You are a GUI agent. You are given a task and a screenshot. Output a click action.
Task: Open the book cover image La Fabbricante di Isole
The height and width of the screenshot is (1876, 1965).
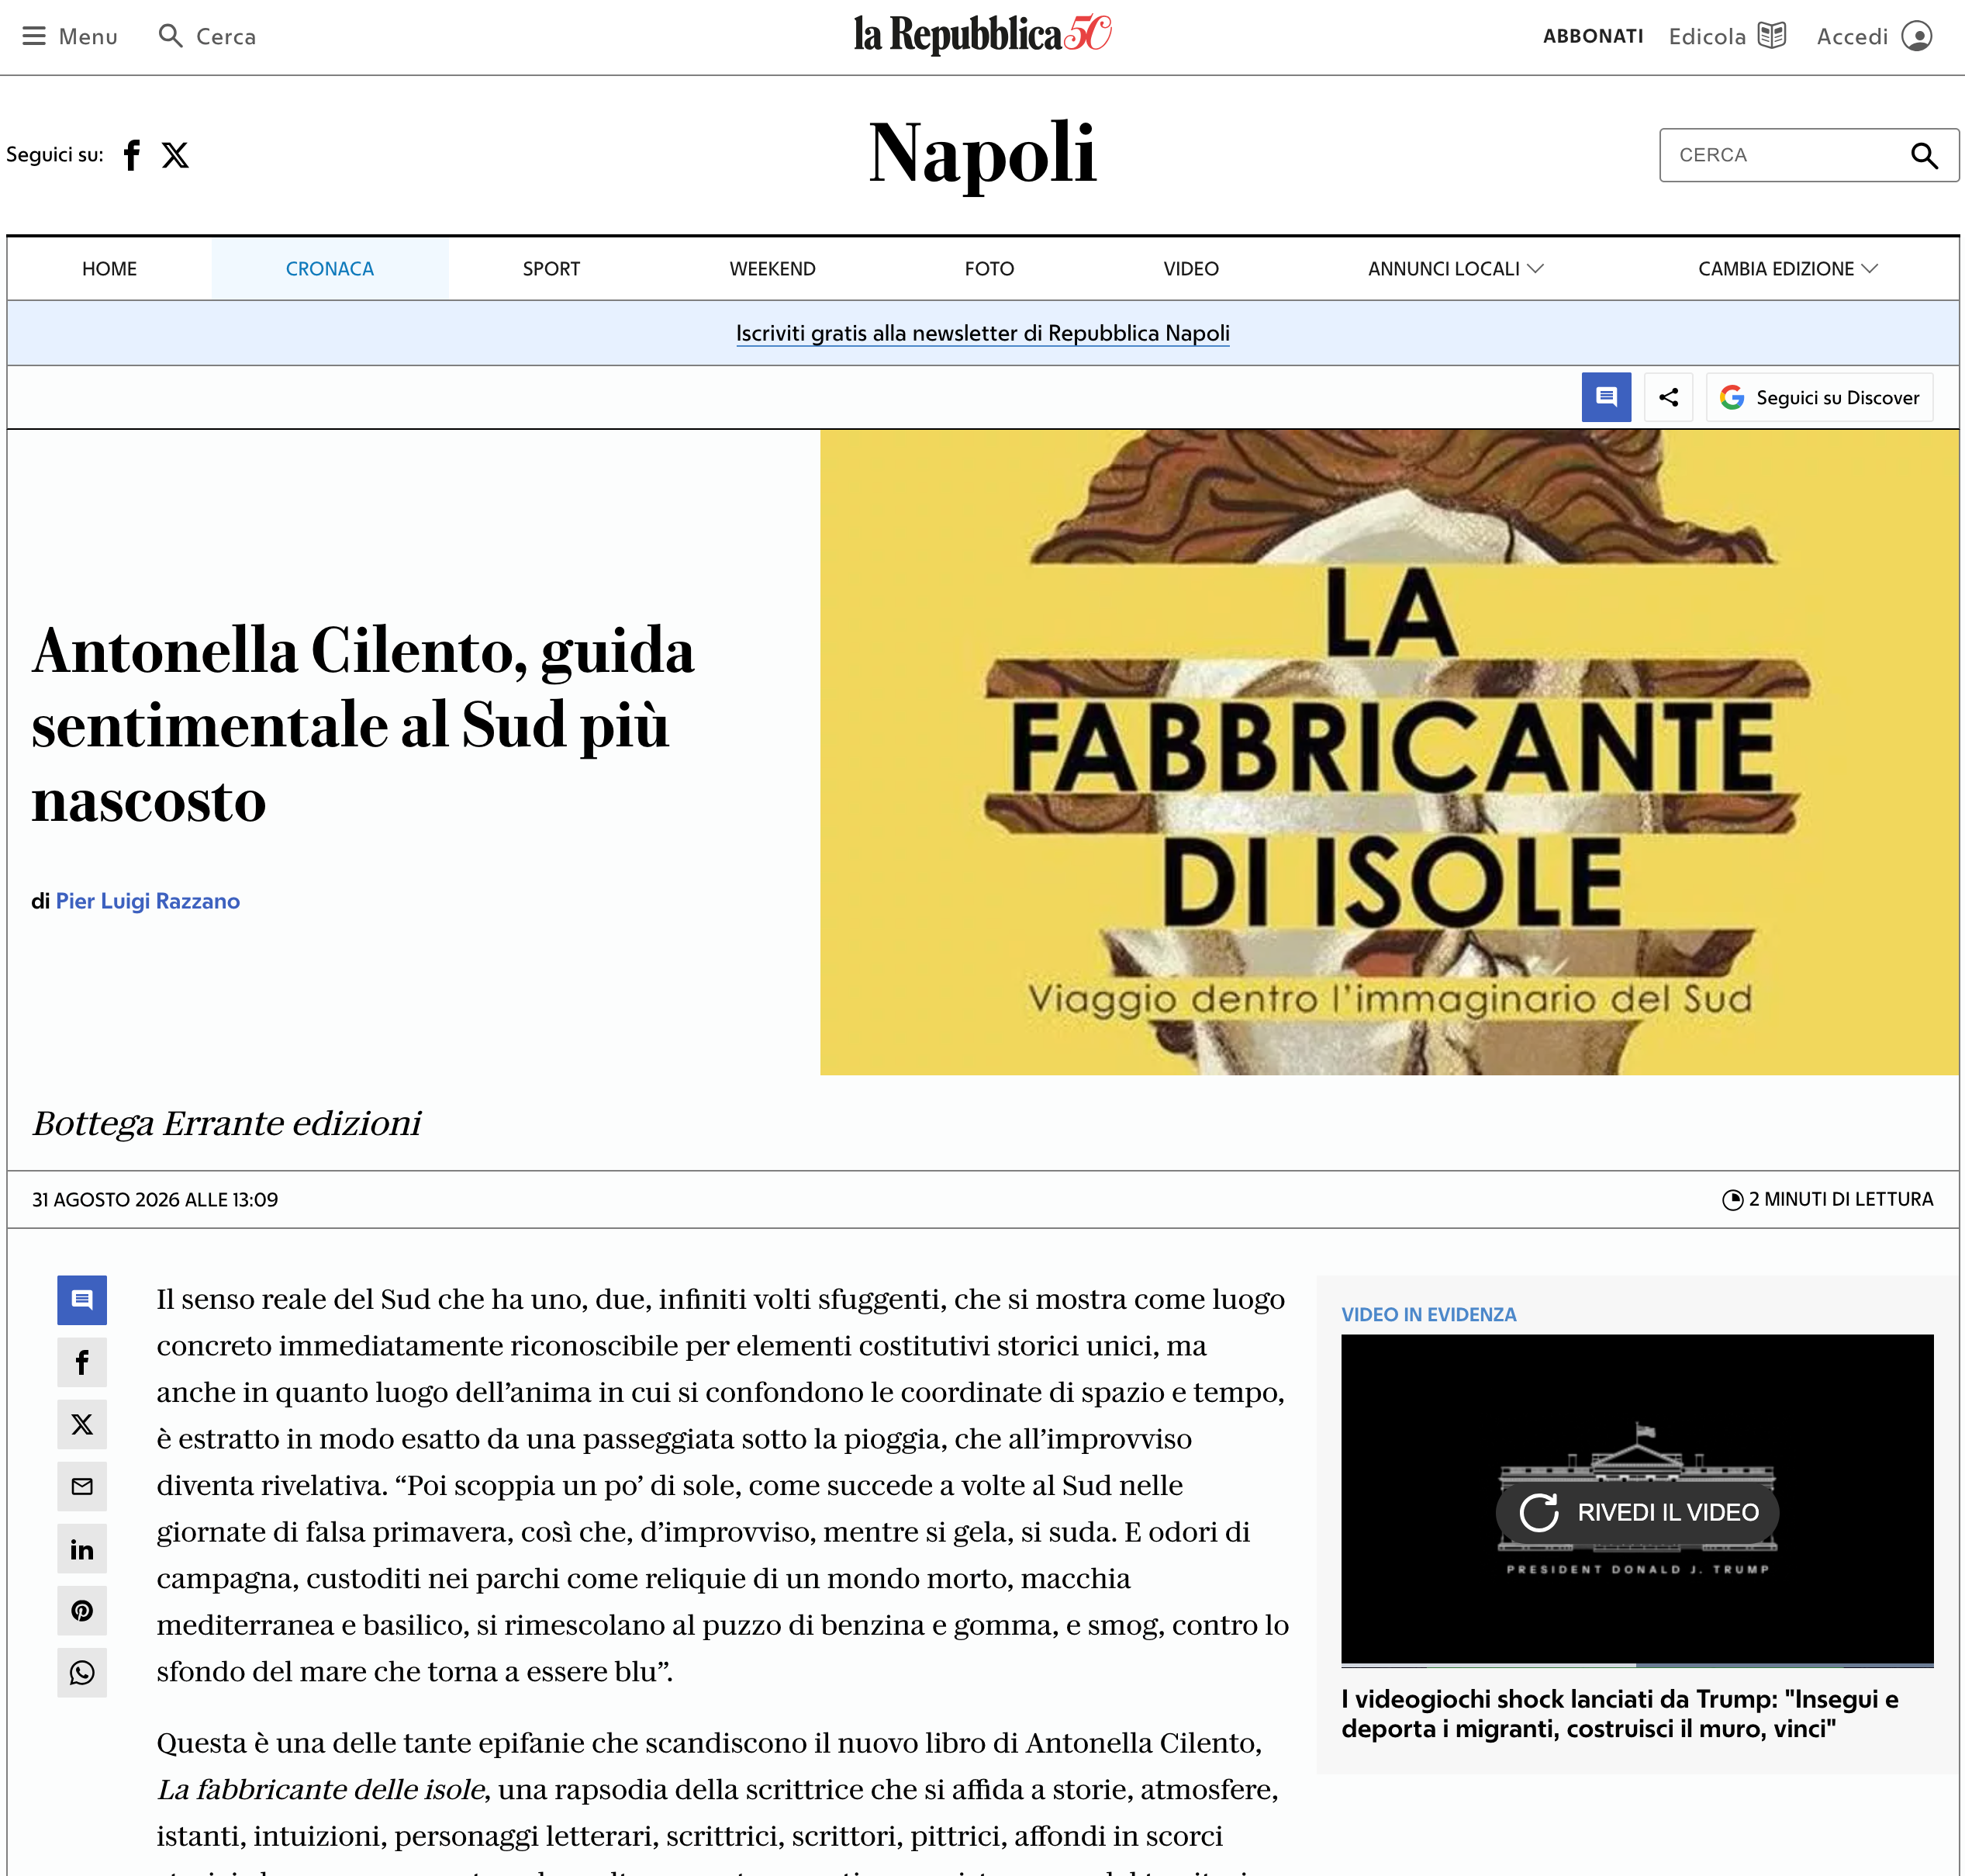[1390, 752]
